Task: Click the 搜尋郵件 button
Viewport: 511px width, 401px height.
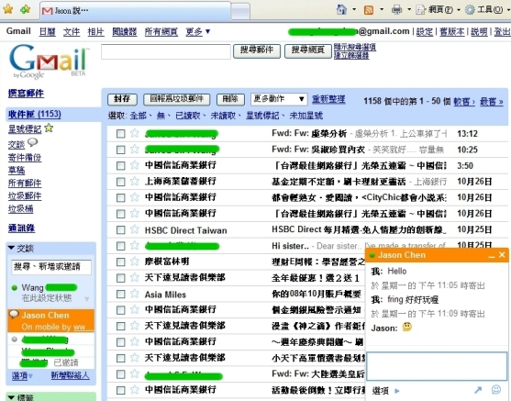Action: click(257, 51)
